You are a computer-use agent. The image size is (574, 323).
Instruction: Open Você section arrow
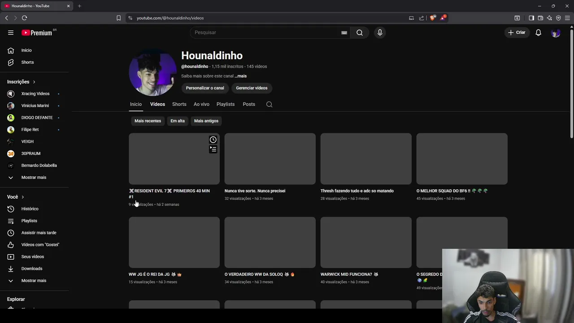(x=22, y=197)
